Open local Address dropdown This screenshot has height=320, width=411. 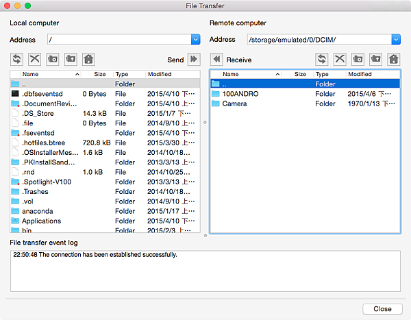(x=195, y=40)
